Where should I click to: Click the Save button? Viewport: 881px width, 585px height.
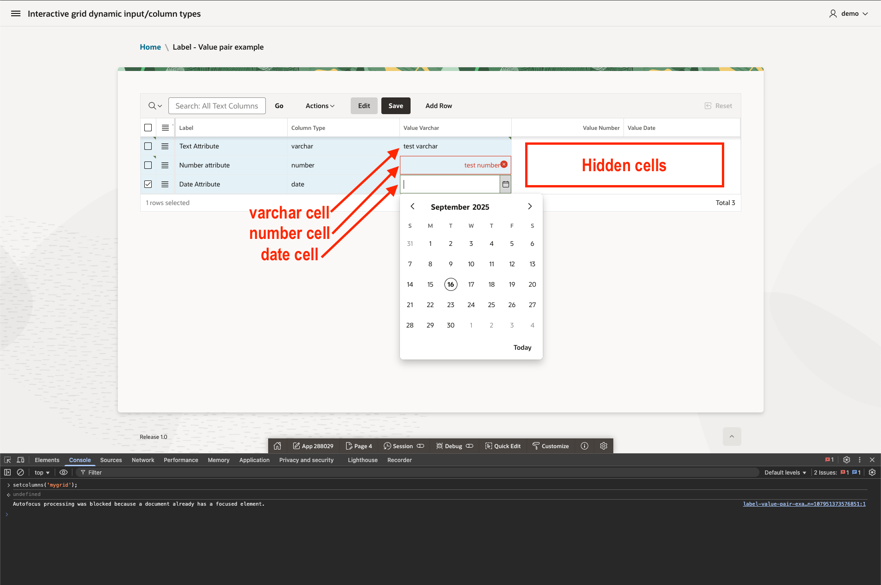point(395,106)
